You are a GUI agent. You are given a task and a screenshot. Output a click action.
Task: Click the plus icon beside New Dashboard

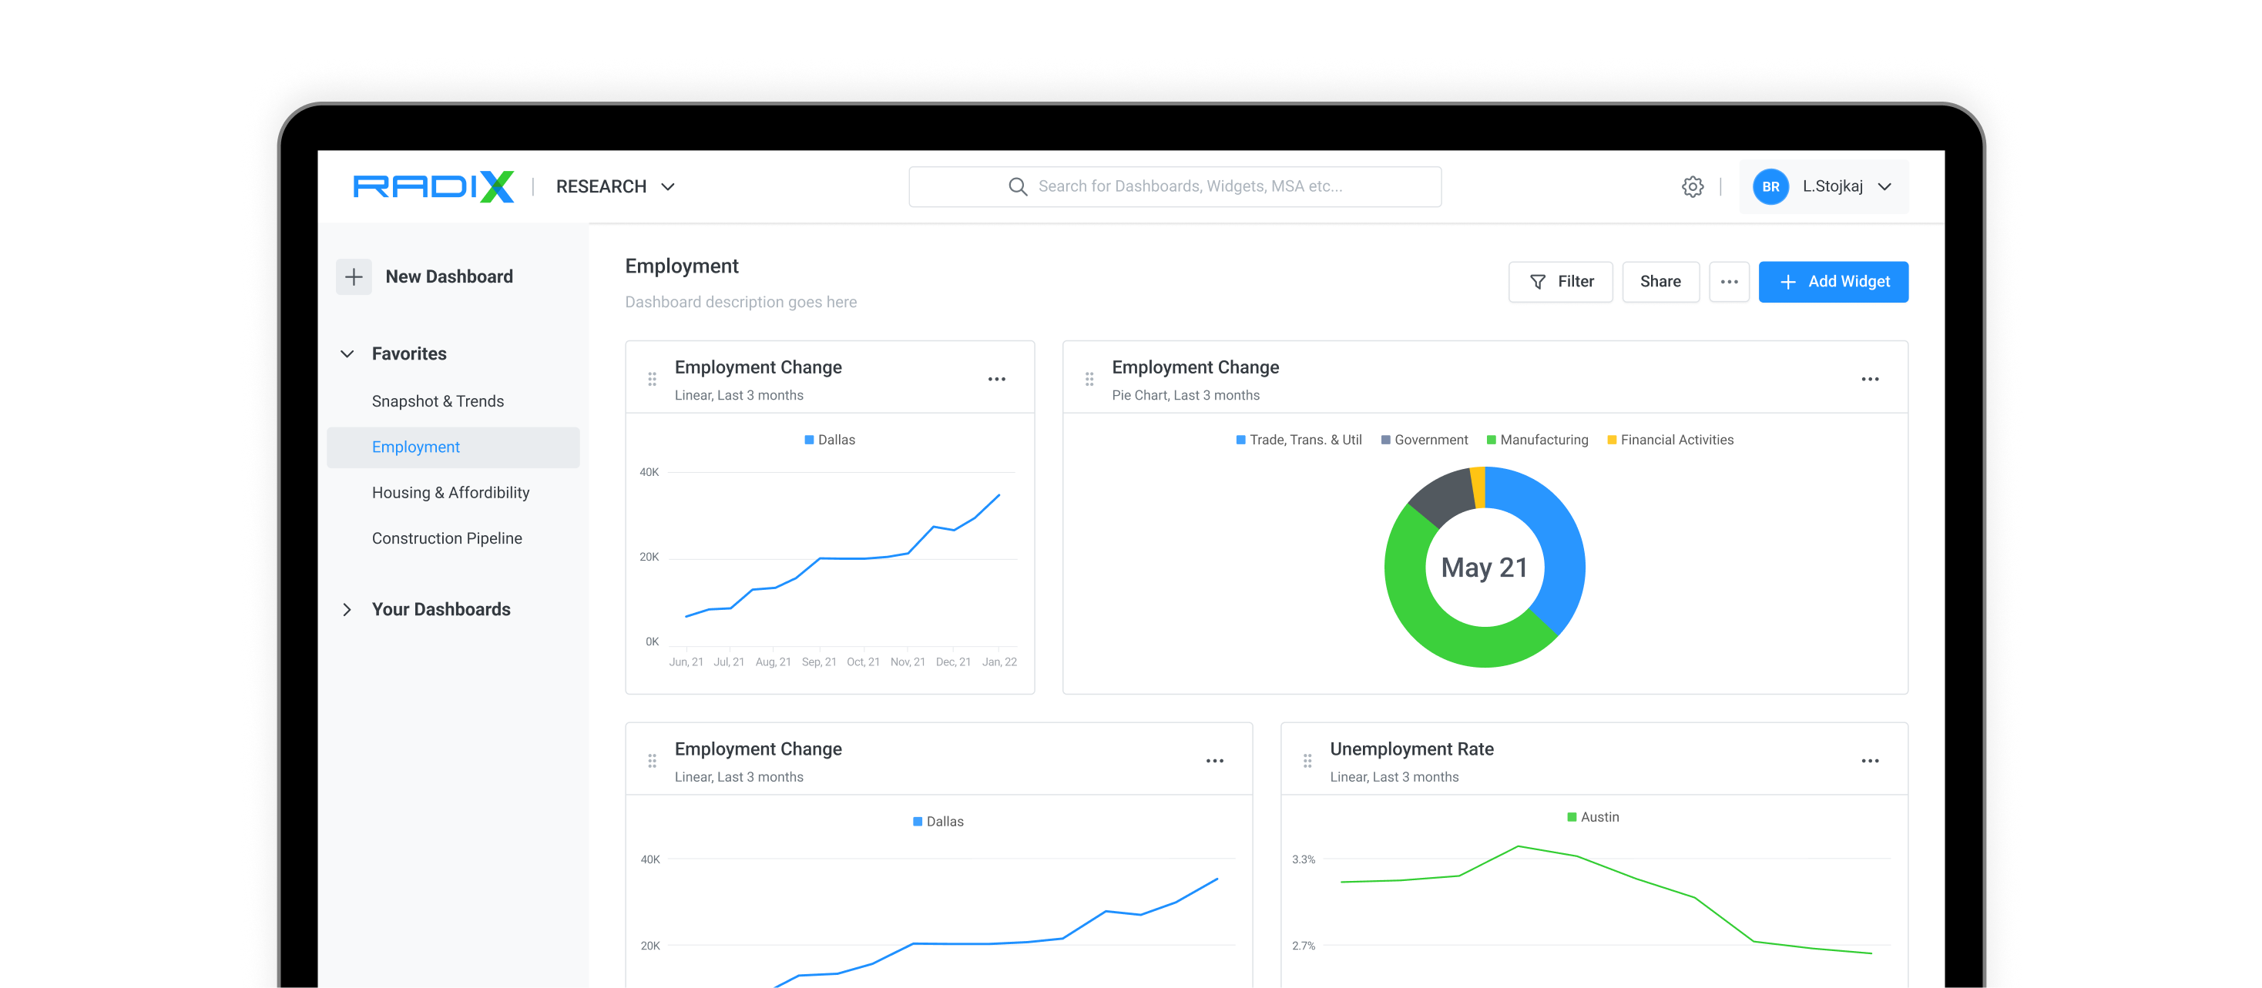point(354,277)
